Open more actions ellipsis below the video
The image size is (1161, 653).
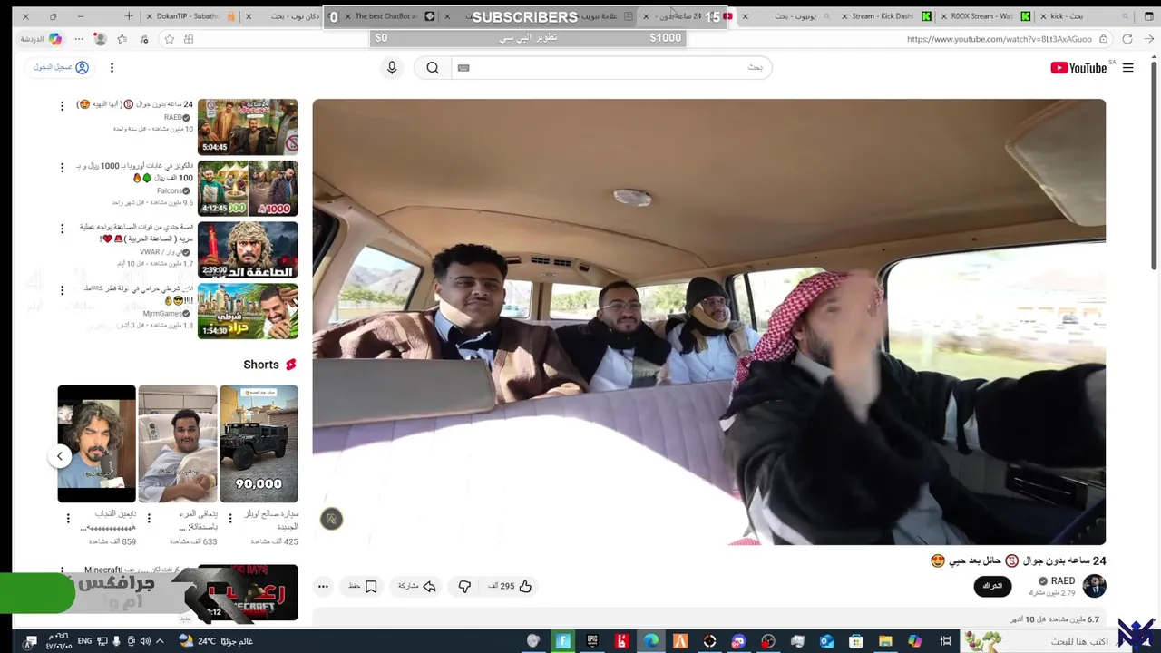pos(323,587)
